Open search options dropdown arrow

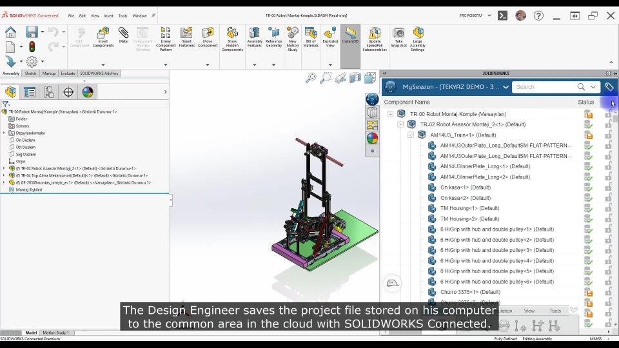tap(593, 87)
